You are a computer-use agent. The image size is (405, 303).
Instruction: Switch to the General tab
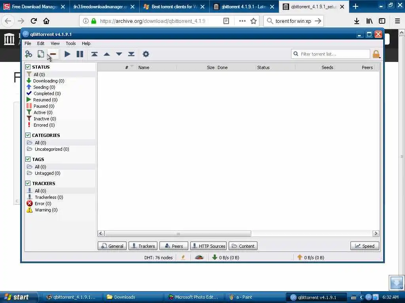click(112, 246)
